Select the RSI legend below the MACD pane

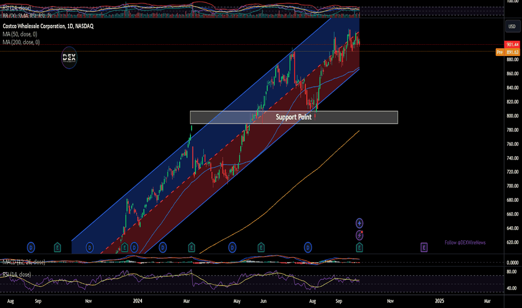point(17,274)
